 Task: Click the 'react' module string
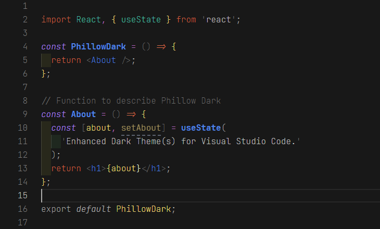pyautogui.click(x=222, y=20)
